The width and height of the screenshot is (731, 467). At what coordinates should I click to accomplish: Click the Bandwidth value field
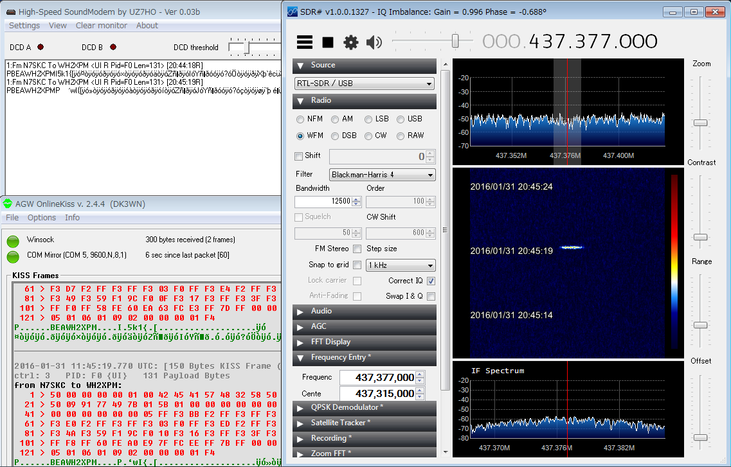323,201
